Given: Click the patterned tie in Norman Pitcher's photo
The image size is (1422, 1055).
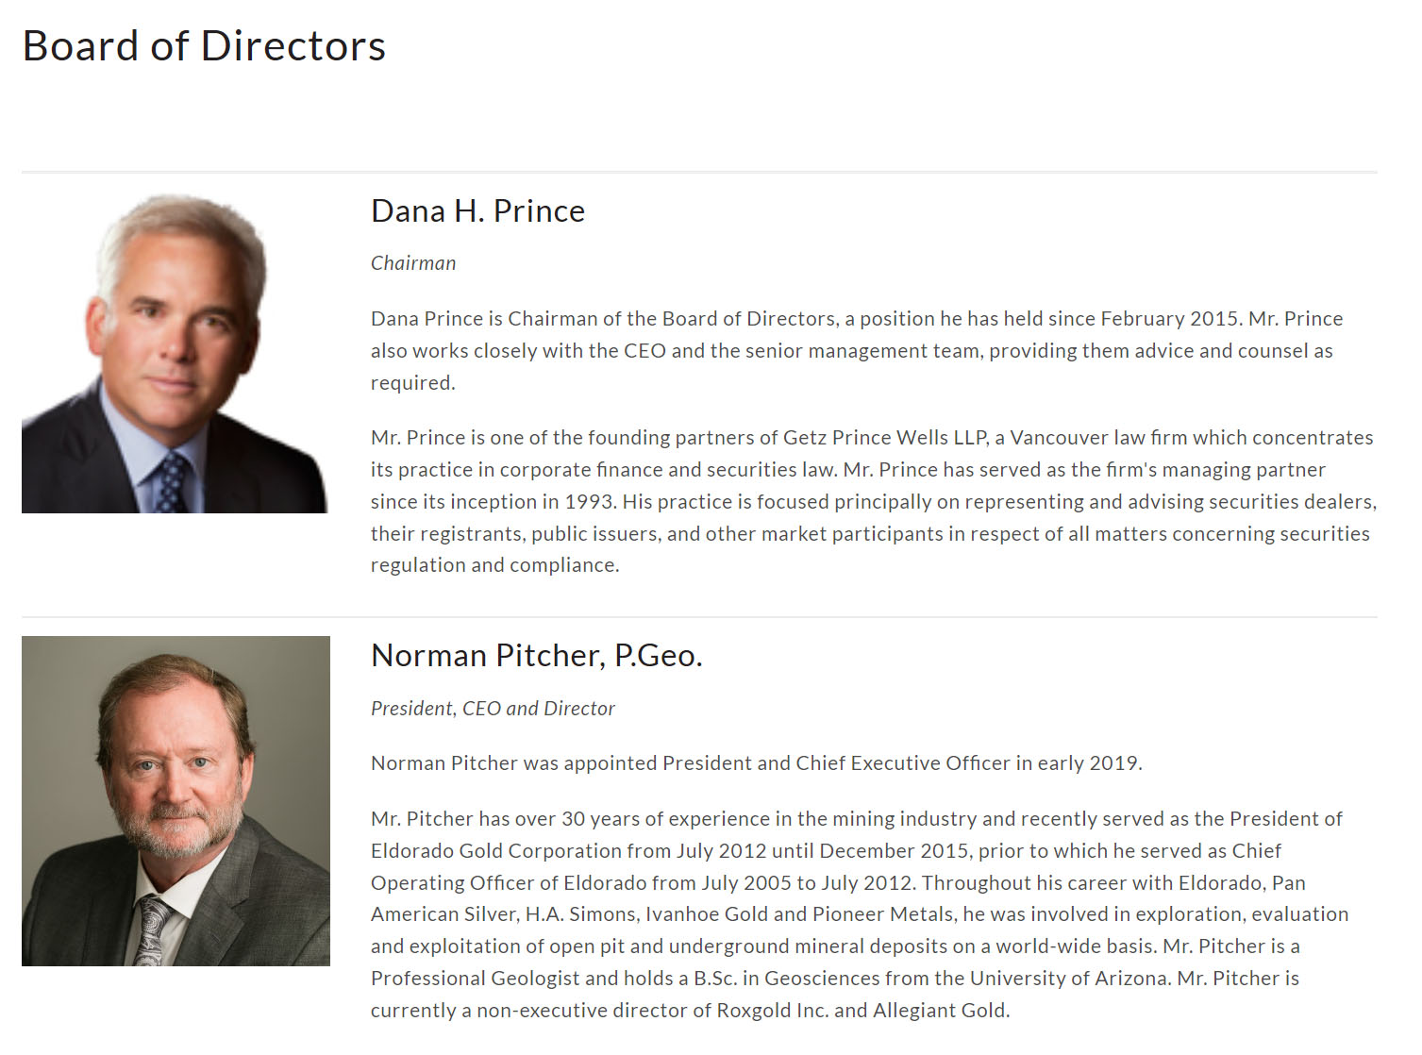Looking at the screenshot, I should click(153, 930).
